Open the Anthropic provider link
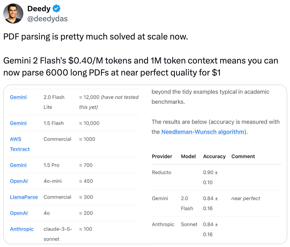The height and width of the screenshot is (247, 290). [x=22, y=229]
